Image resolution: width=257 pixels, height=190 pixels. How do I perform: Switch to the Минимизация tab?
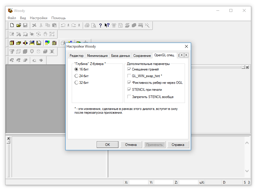tap(97, 56)
